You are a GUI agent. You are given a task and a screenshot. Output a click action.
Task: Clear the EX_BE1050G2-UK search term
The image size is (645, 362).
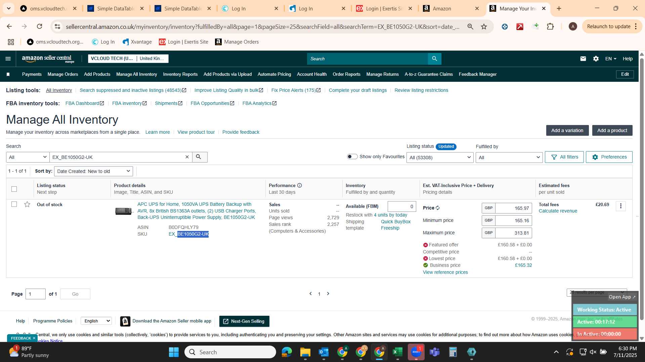187,157
